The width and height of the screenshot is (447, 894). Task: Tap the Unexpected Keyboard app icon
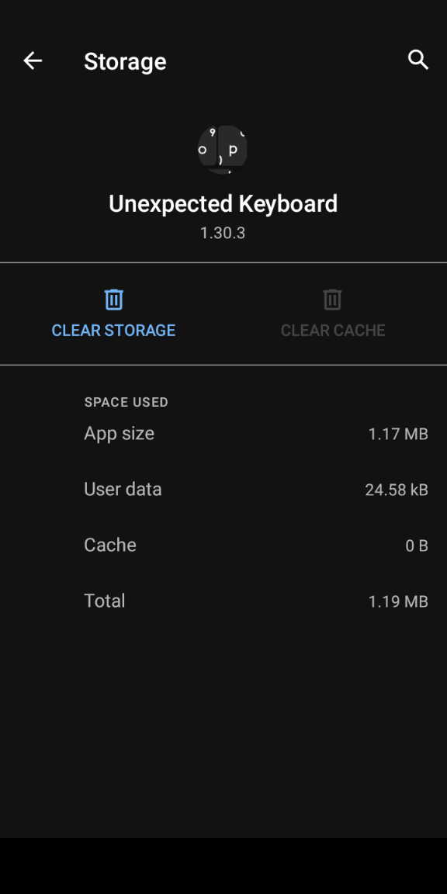223,150
